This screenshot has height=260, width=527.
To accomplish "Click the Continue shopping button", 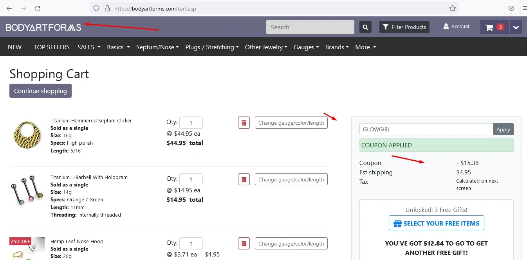I will pyautogui.click(x=40, y=91).
